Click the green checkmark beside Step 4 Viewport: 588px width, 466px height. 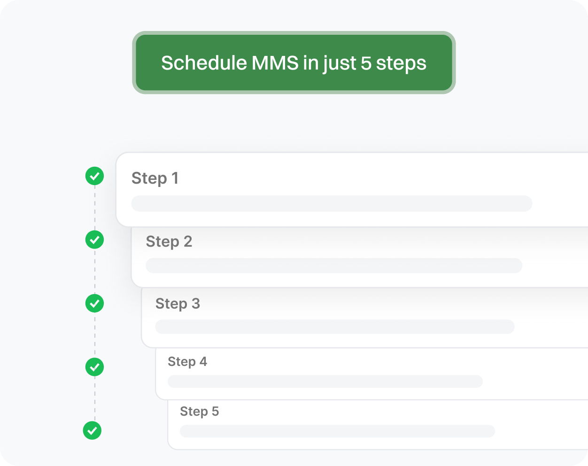pyautogui.click(x=94, y=367)
